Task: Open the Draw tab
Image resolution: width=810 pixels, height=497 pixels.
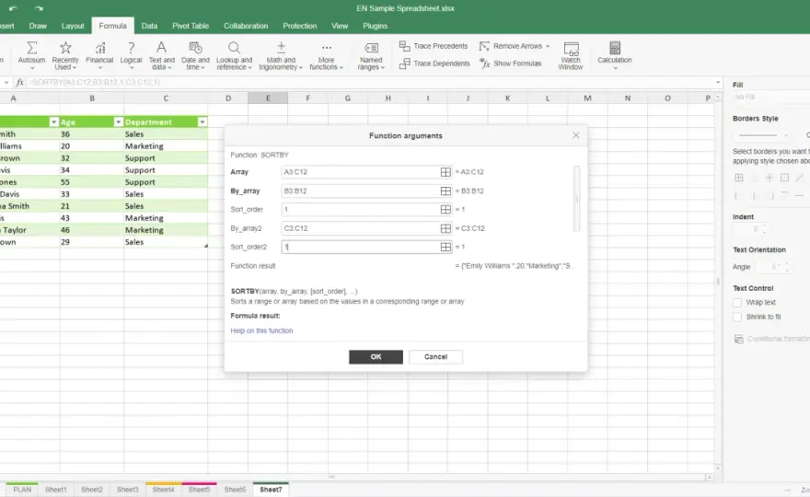Action: pos(38,26)
